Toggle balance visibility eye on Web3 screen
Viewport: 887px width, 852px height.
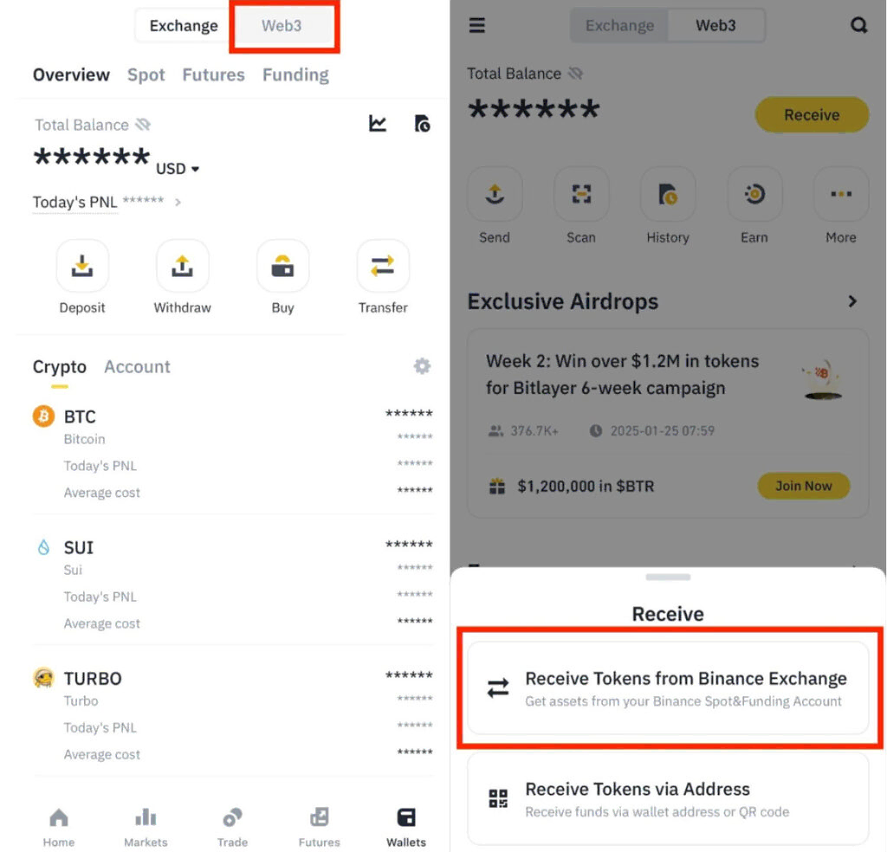(x=575, y=74)
